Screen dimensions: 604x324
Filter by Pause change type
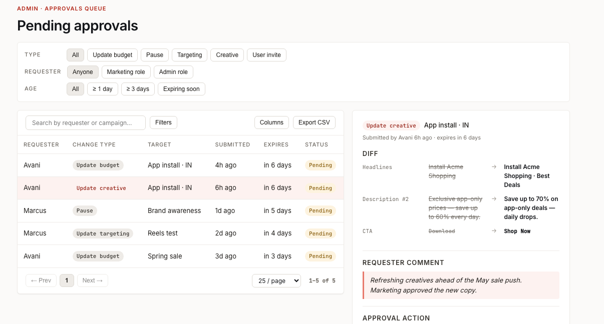155,55
